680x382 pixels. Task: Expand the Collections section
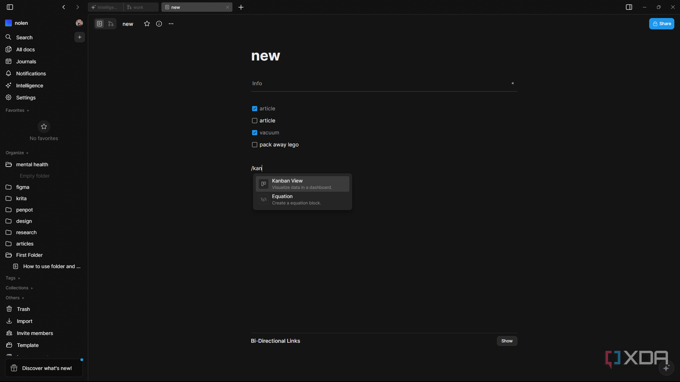pyautogui.click(x=19, y=288)
